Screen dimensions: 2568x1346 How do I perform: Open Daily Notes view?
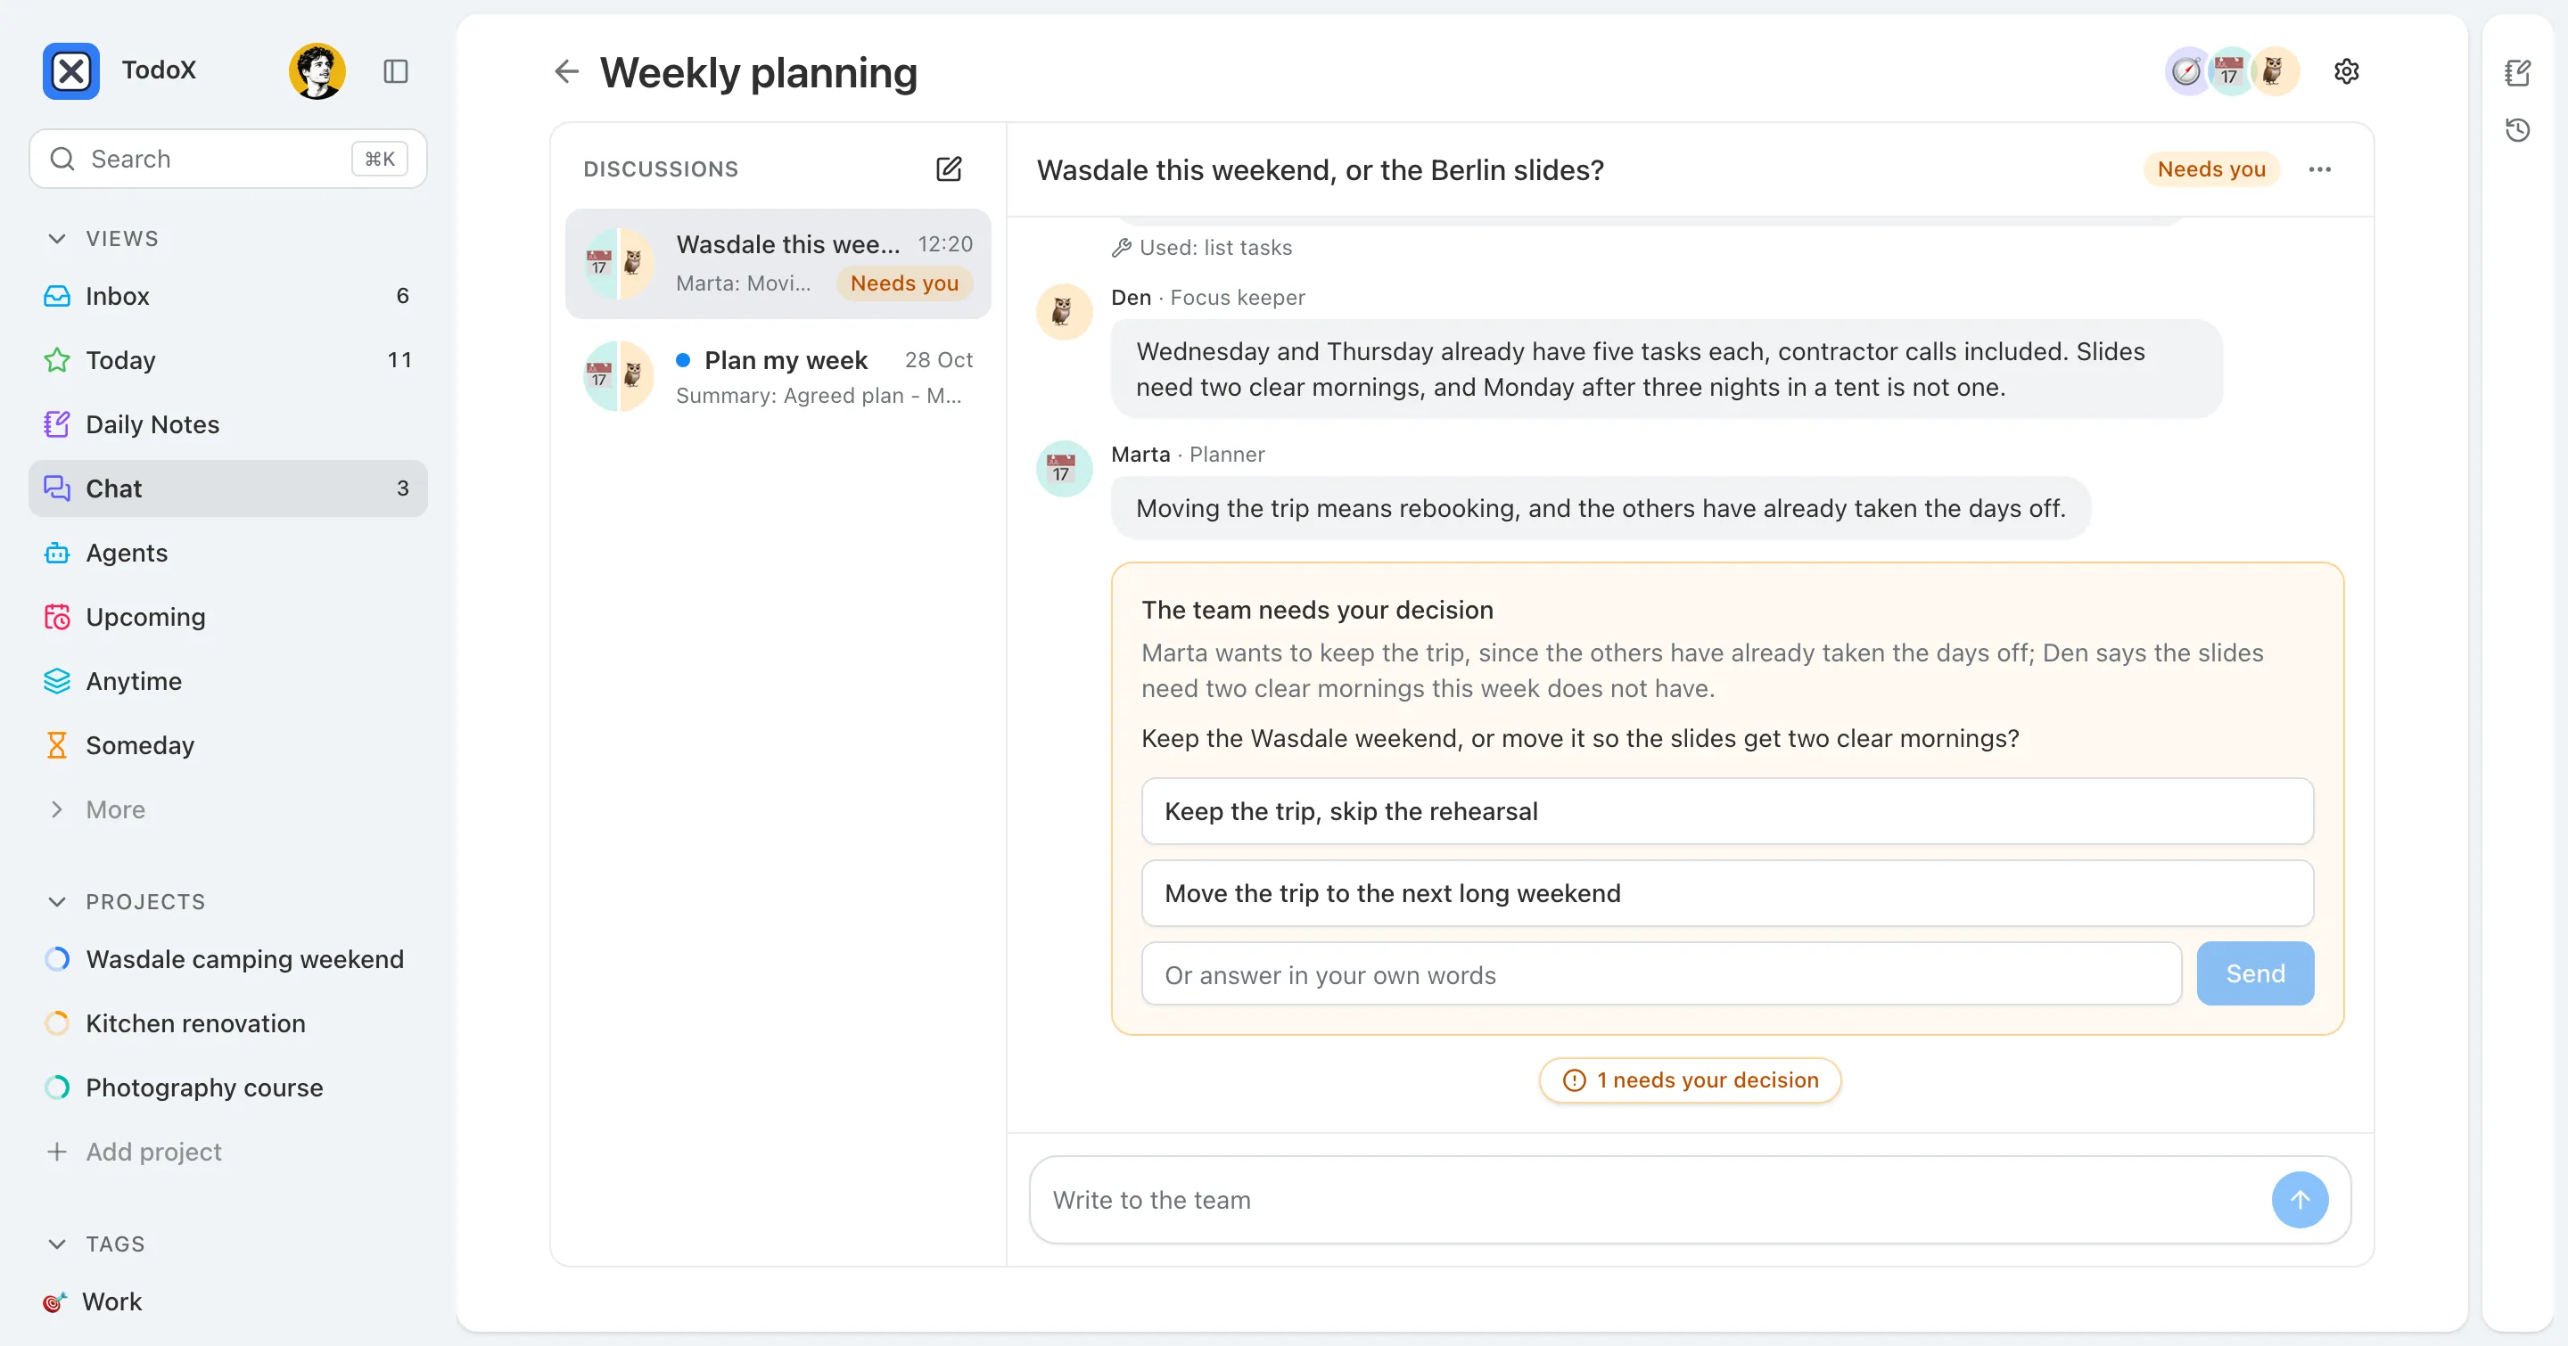[x=228, y=424]
